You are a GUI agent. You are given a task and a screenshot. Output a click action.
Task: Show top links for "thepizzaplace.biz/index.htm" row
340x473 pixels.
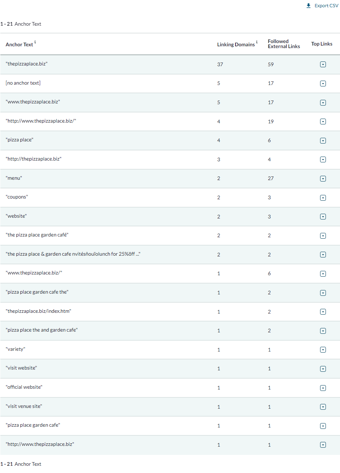[x=323, y=312]
